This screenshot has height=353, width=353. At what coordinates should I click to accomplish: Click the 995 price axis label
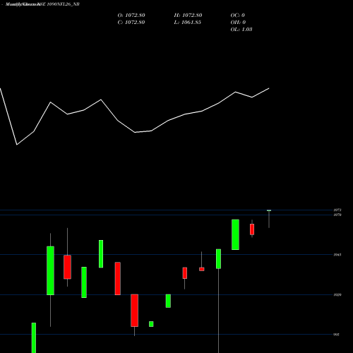(x=337, y=335)
